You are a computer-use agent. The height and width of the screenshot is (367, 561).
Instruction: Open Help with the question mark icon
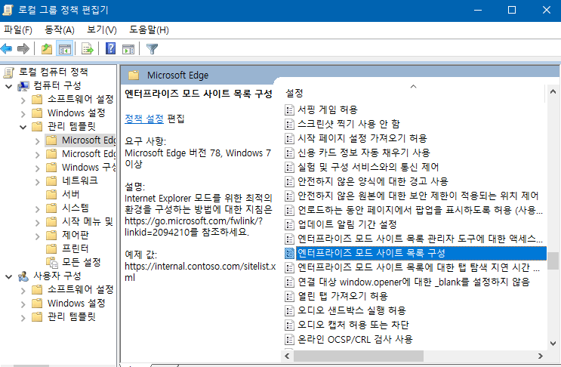(110, 48)
